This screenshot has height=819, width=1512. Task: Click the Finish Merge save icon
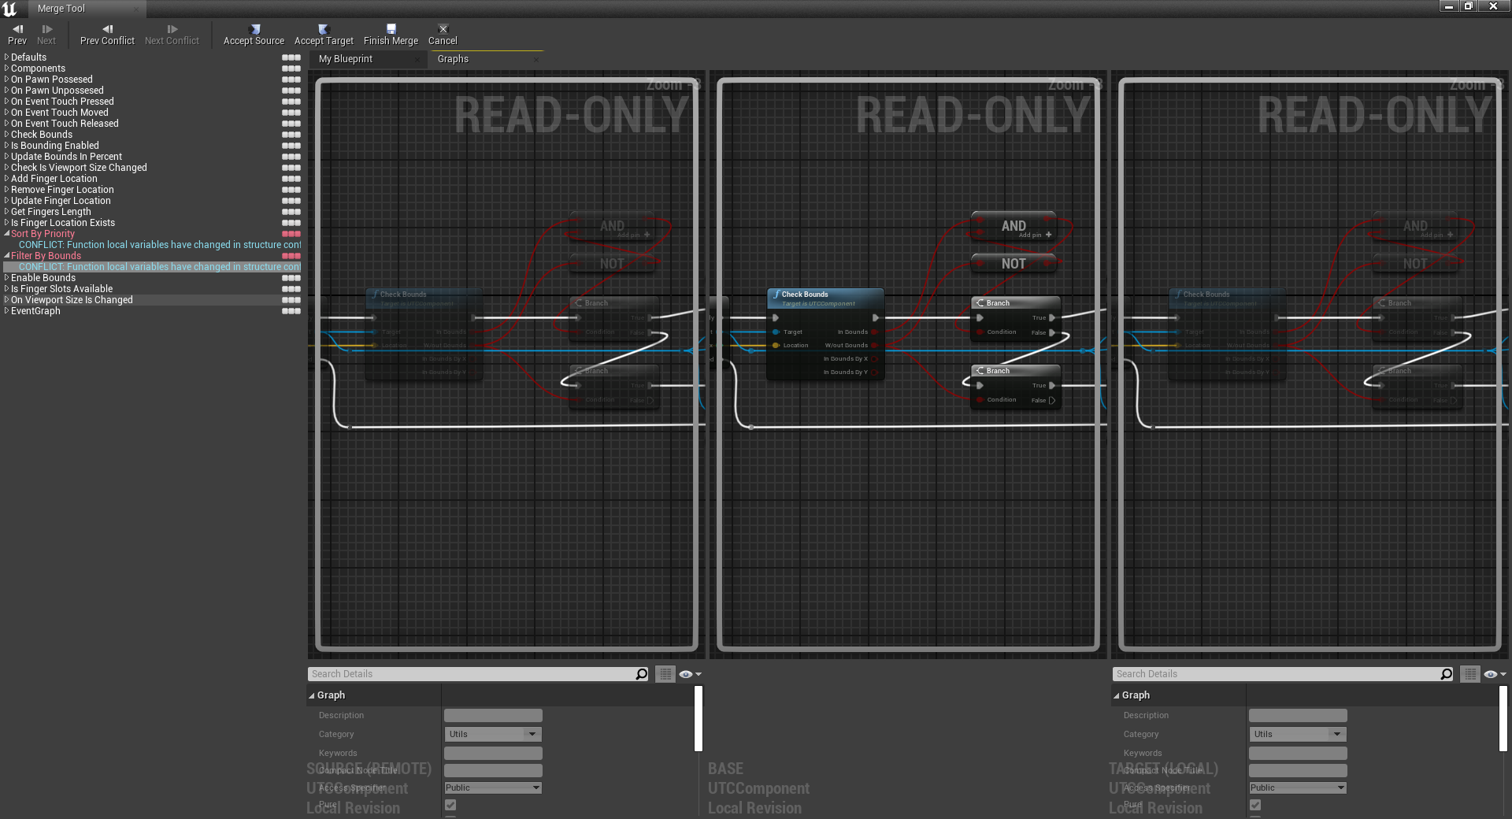click(x=391, y=29)
